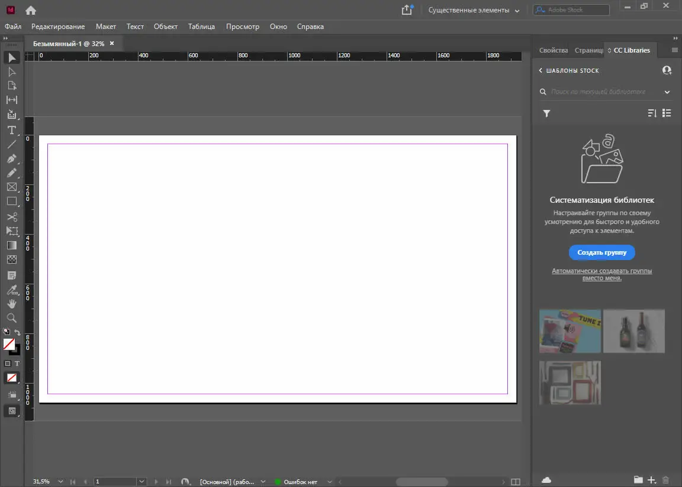The image size is (682, 487).
Task: Activate the Hand tool
Action: coord(12,304)
